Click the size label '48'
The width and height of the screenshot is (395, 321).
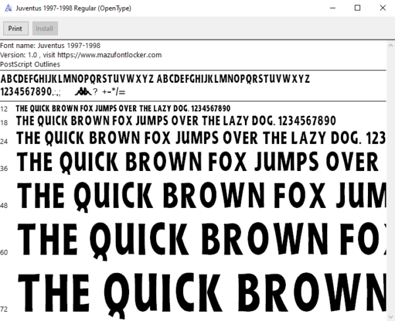point(4,206)
